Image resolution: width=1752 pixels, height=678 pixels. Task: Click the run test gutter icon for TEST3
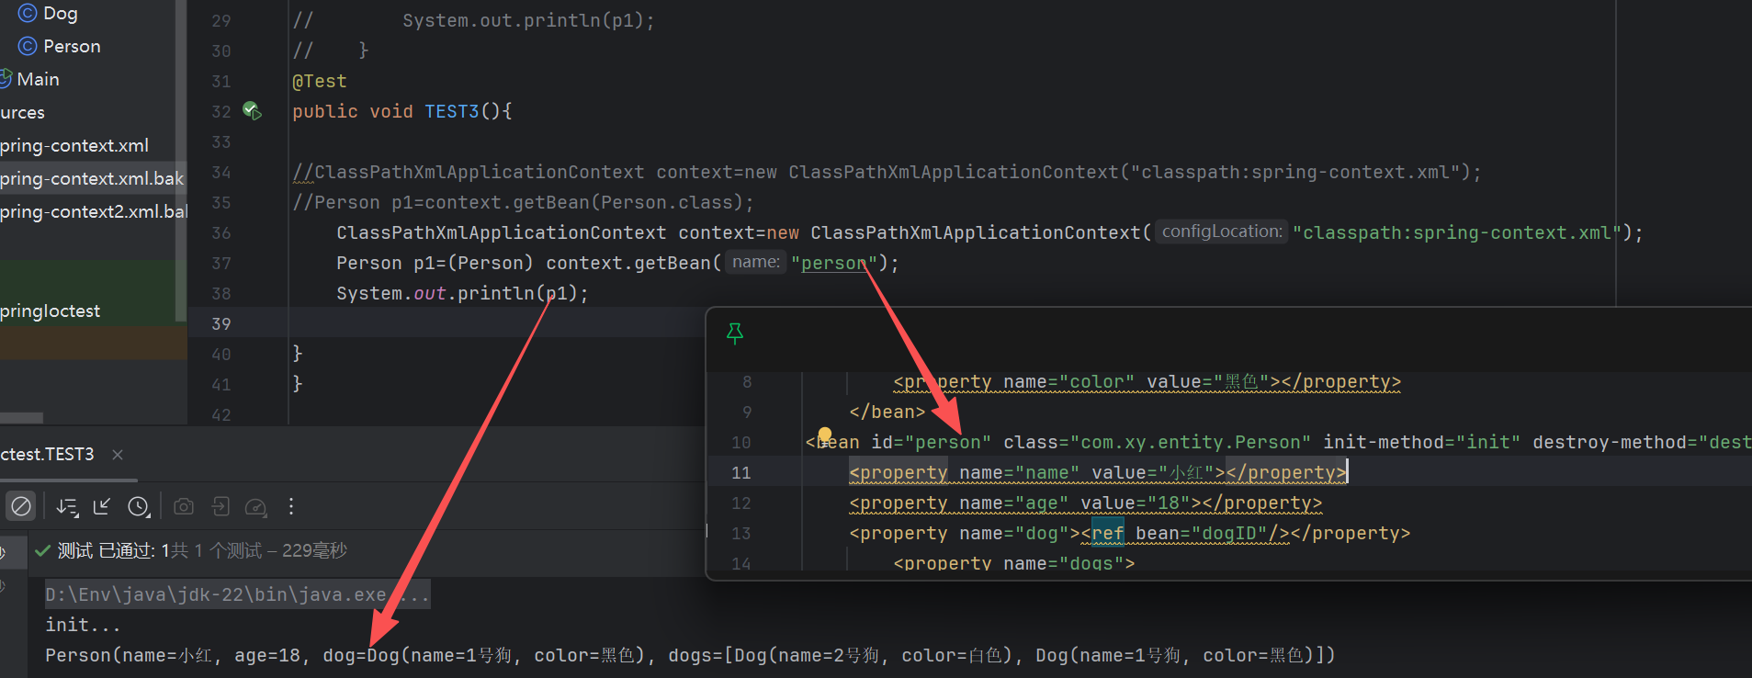(252, 111)
